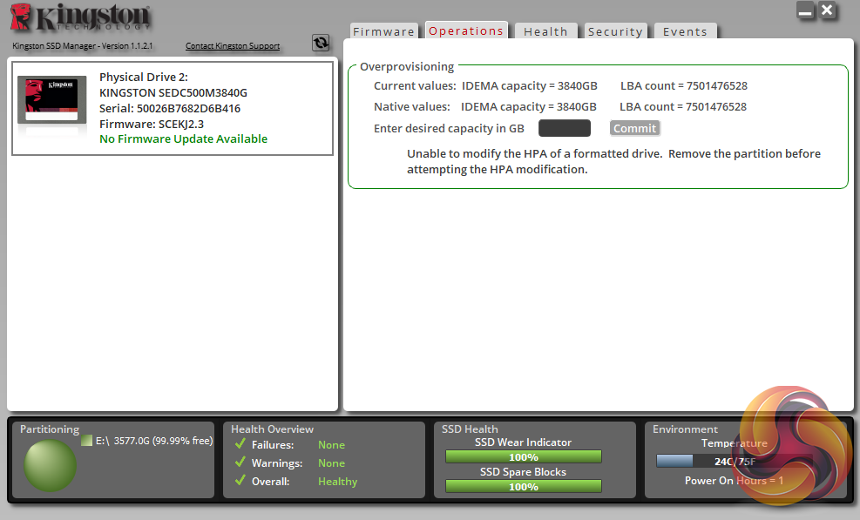The width and height of the screenshot is (860, 520).
Task: Click Warnings 'None' value
Action: (331, 463)
